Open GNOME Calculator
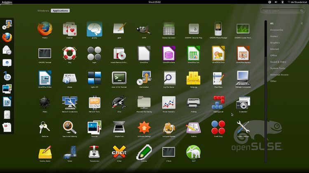309x173 pixels. pyautogui.click(x=169, y=29)
